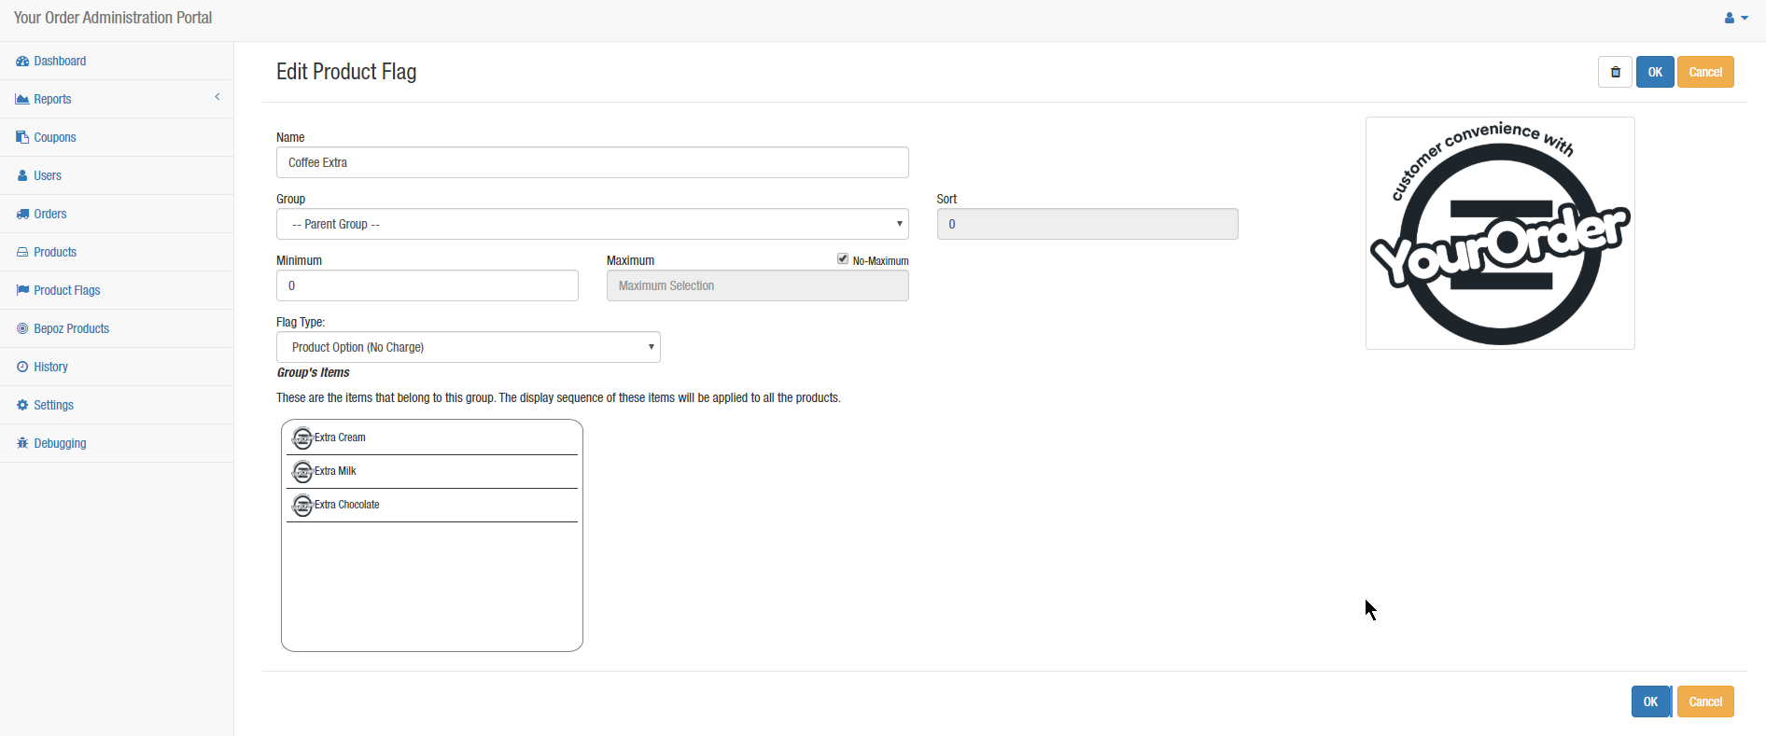The width and height of the screenshot is (1766, 736).
Task: Click the Users person icon in the sidebar
Action: click(22, 176)
